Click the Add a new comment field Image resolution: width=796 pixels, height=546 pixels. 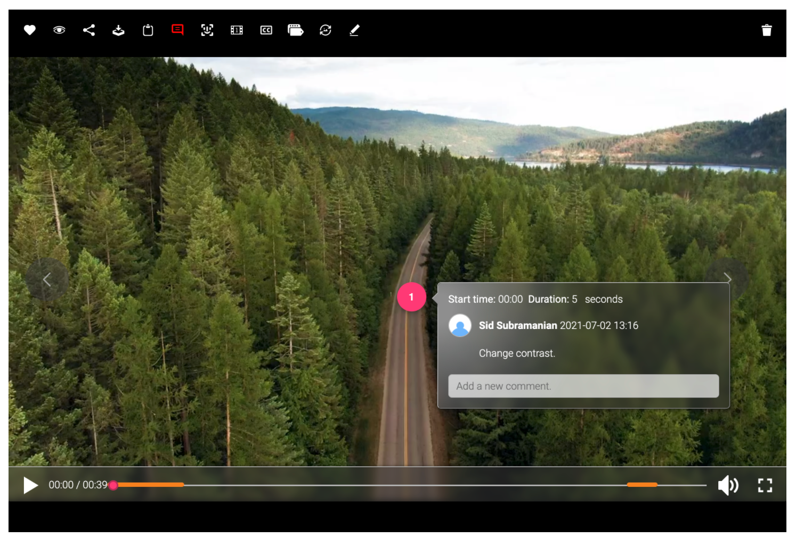(583, 386)
